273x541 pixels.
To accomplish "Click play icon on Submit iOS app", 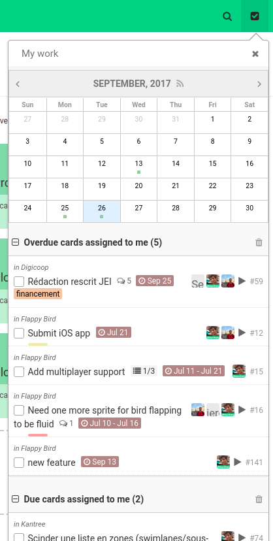I will [242, 333].
